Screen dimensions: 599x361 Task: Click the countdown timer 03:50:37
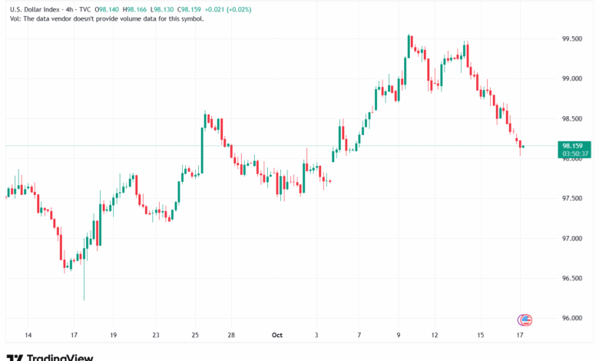(575, 154)
